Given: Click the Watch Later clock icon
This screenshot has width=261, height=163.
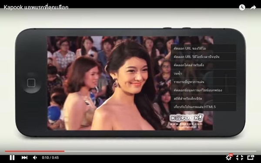Looking at the screenshot, I should tap(242, 7).
